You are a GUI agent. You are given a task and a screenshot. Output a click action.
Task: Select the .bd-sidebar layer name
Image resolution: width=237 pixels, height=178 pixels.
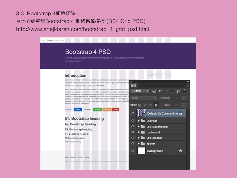pos(155,138)
